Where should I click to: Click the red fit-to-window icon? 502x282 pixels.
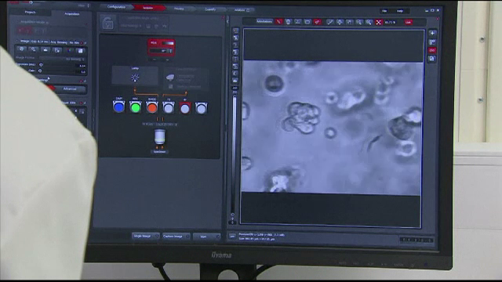378,23
